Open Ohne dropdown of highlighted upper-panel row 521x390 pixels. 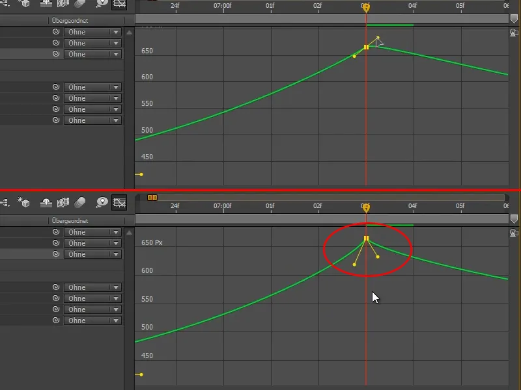(x=92, y=54)
